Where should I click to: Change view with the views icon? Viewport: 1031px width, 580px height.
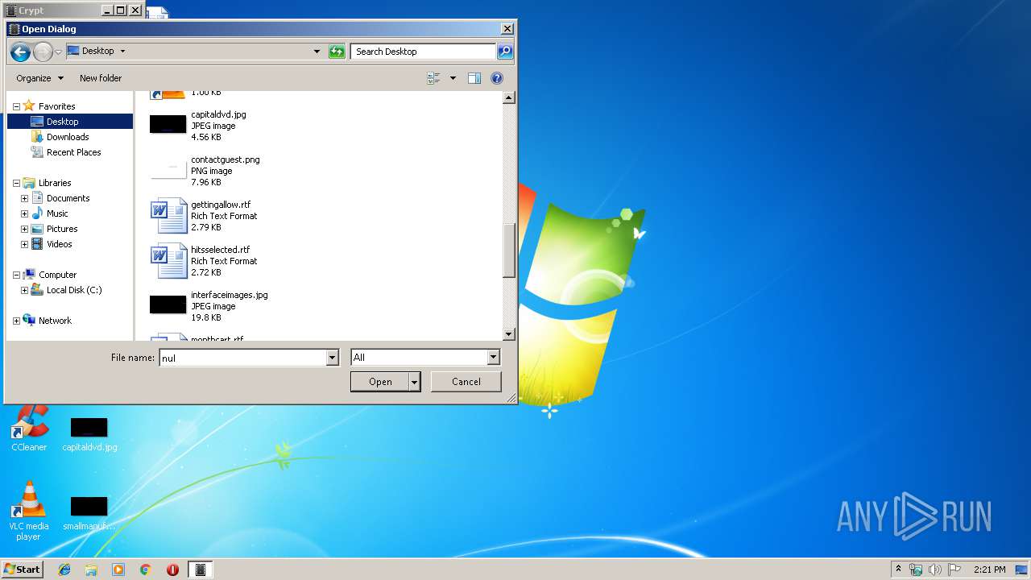click(x=434, y=78)
